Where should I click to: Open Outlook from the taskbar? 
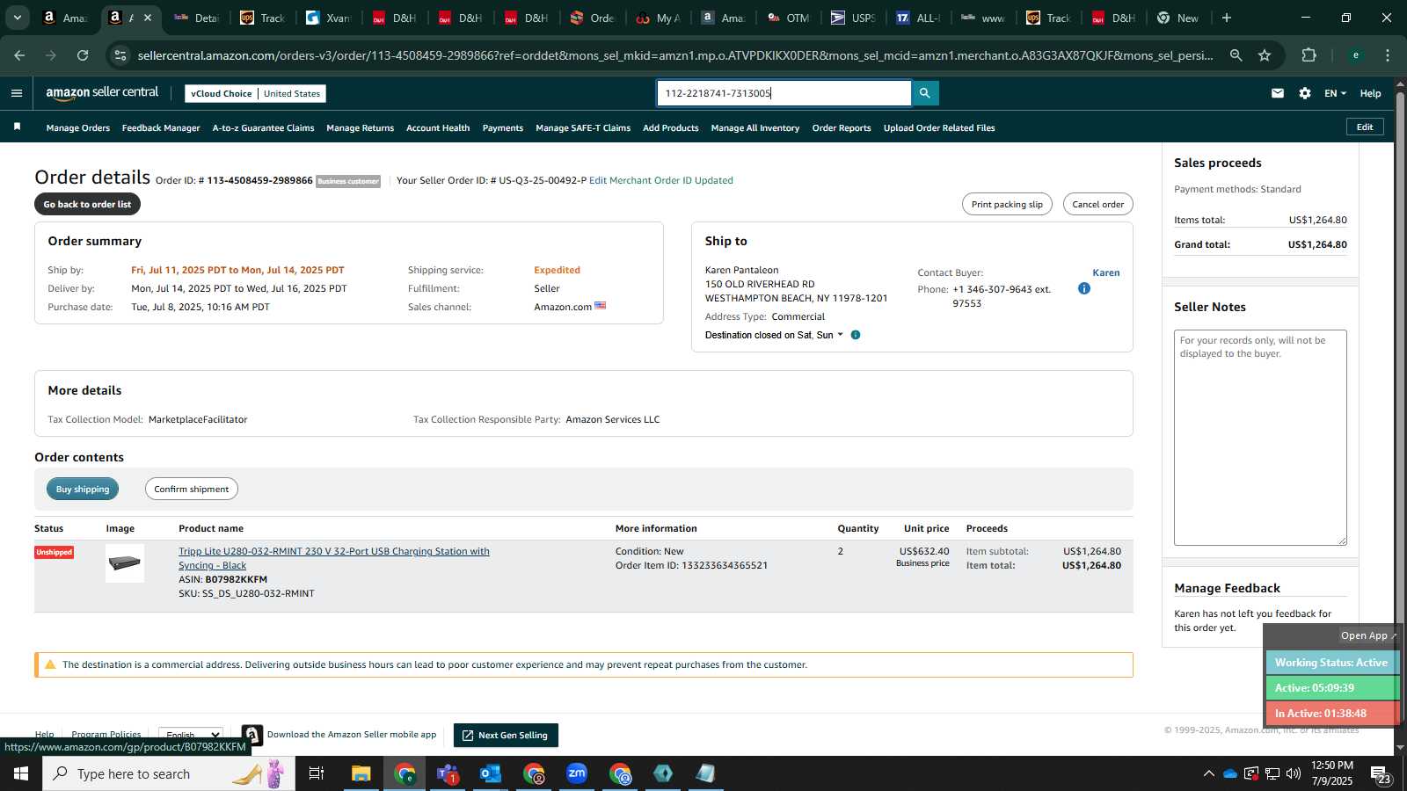(x=491, y=773)
